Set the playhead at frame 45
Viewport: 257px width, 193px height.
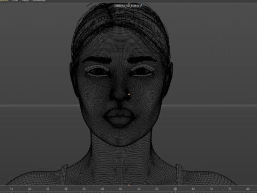[120, 189]
